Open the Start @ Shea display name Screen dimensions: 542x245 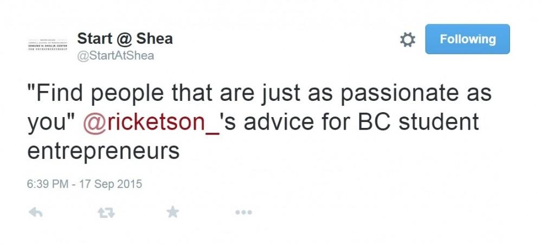point(125,38)
